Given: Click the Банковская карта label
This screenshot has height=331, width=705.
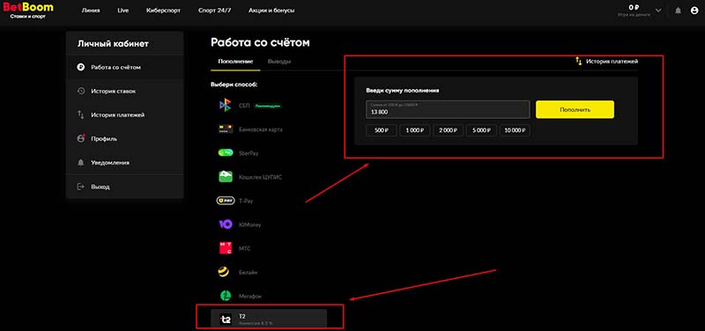Looking at the screenshot, I should point(260,129).
